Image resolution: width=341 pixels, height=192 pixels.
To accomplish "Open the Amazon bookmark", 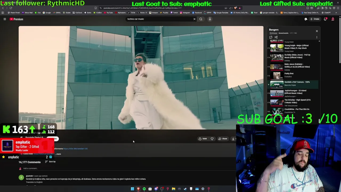I will pyautogui.click(x=154, y=13).
